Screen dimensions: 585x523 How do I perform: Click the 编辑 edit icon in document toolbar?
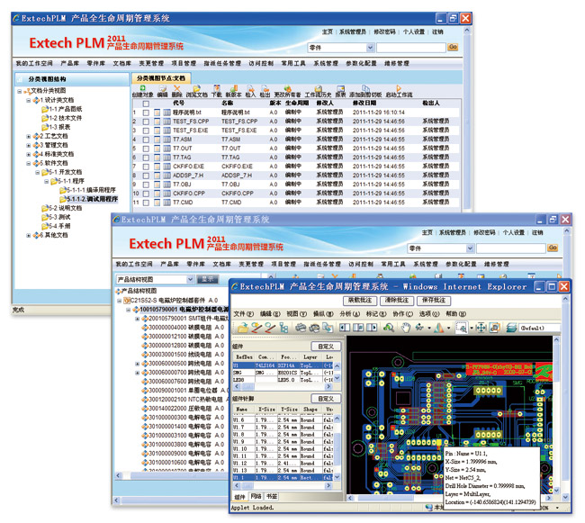163,88
